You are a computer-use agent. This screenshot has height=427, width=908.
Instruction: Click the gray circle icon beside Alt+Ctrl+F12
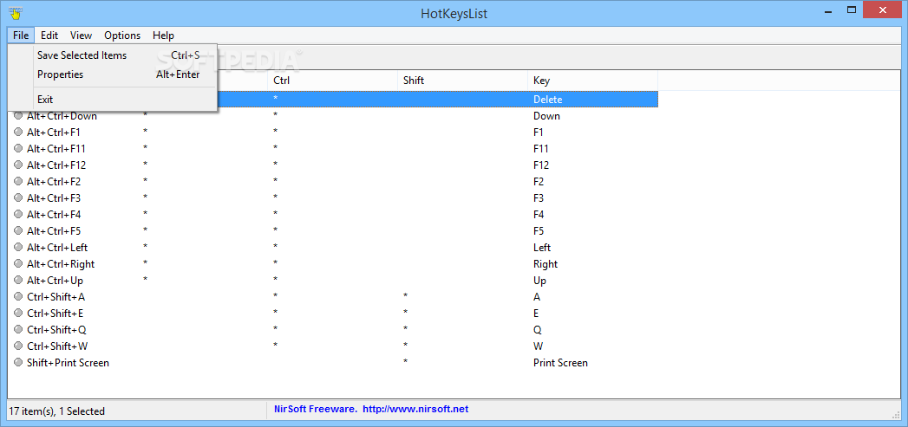coord(18,165)
